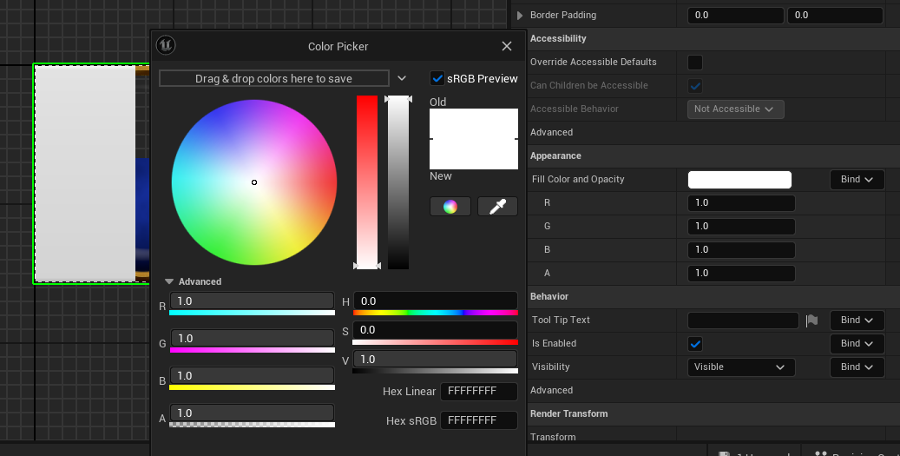
Task: Enable Override Accessible Defaults checkbox
Action: point(695,62)
